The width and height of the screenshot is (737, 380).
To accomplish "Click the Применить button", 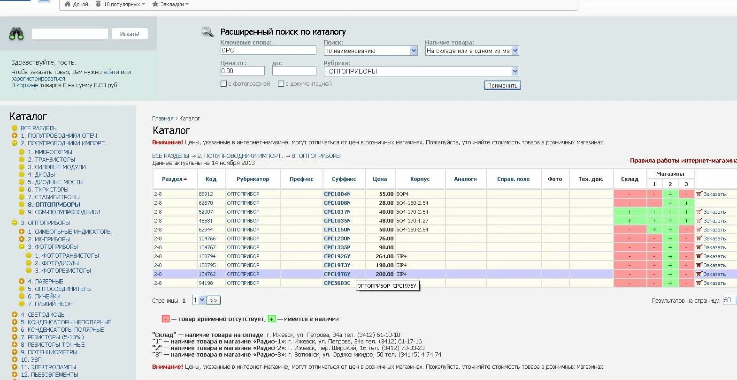I will point(502,85).
